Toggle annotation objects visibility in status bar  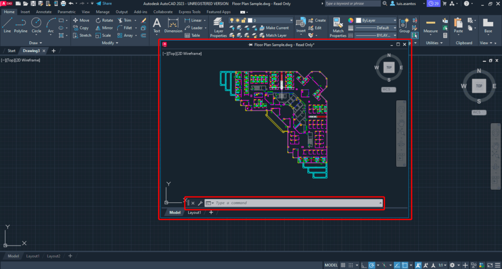418,265
